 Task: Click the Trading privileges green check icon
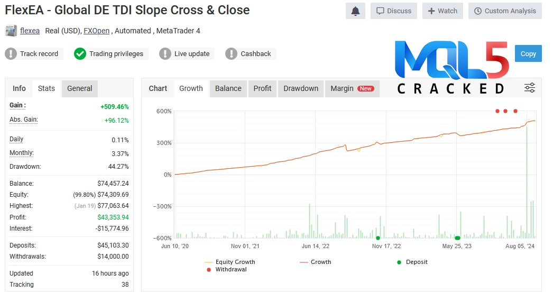[x=80, y=53]
